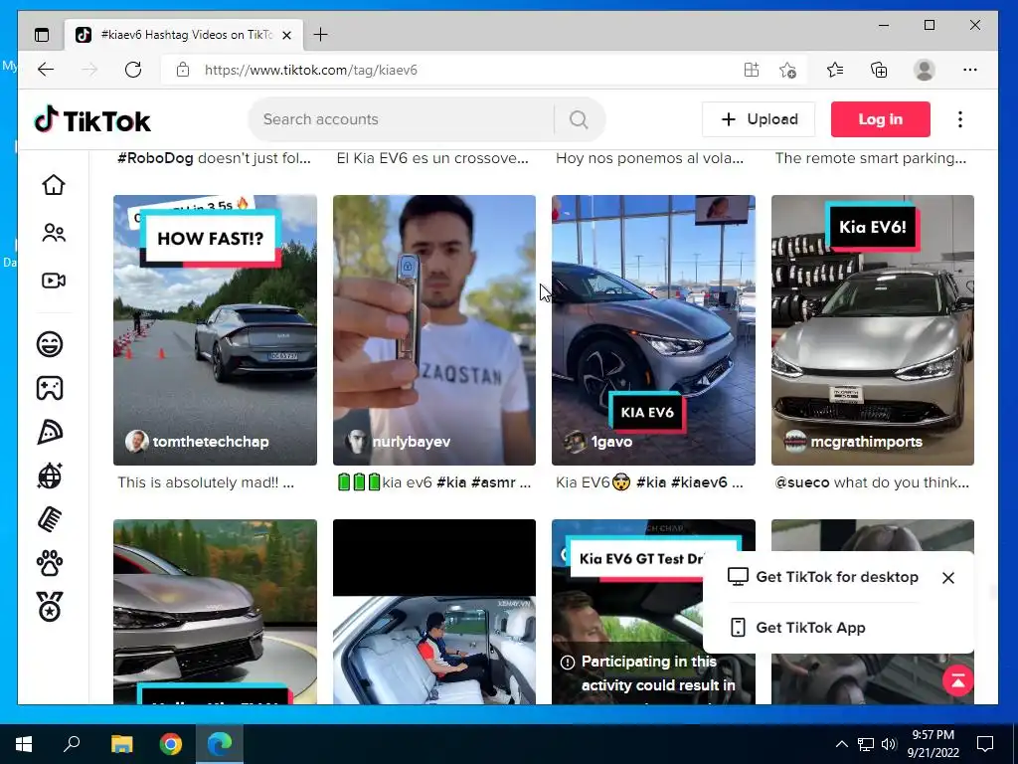Select Food pizza slice category icon
Screen dimensions: 1018x764
click(x=50, y=432)
